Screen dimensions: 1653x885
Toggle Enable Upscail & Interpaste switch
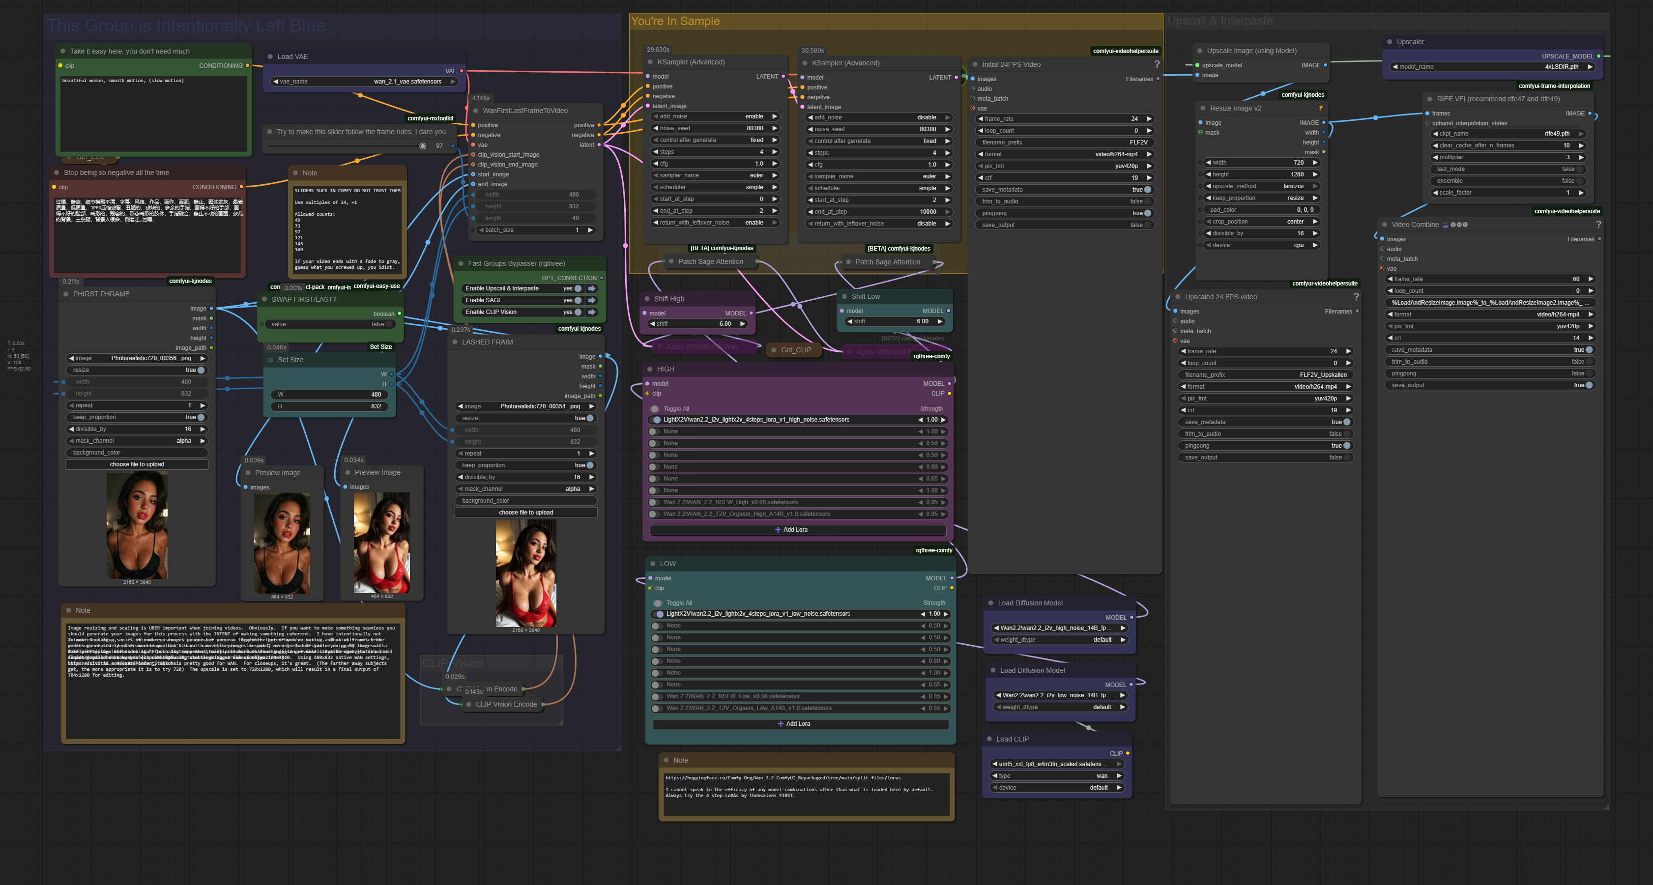point(578,288)
